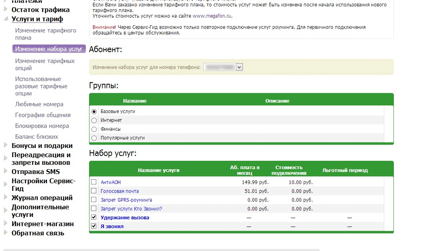The image size is (440, 251).
Task: Click the 149.99 руб. monthly fee value
Action: [255, 182]
